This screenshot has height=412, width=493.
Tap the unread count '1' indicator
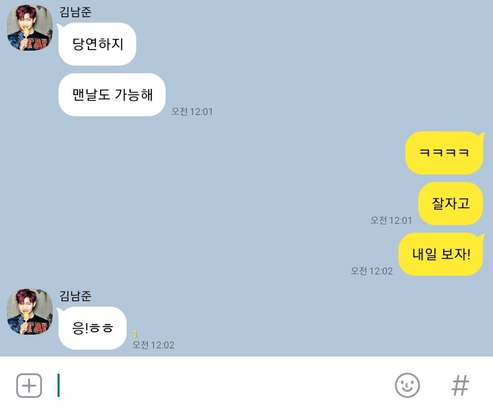[135, 334]
